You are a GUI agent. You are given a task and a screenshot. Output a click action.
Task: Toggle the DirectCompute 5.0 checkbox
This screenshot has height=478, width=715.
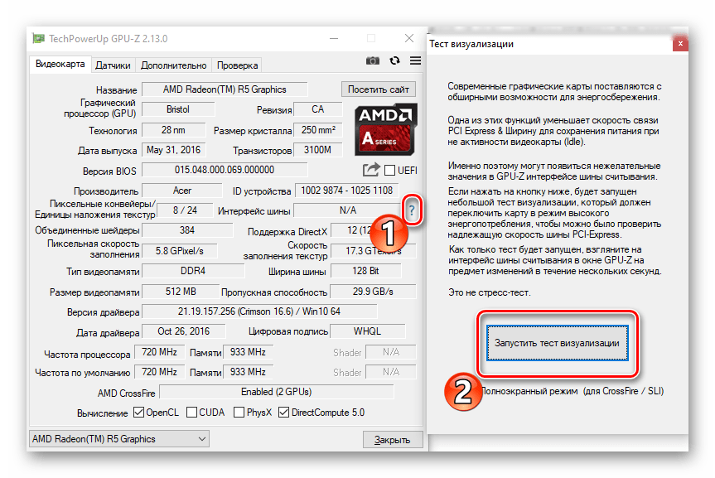pyautogui.click(x=285, y=413)
